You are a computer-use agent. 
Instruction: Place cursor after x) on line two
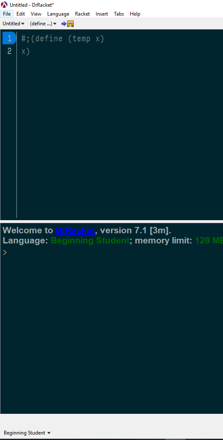30,51
